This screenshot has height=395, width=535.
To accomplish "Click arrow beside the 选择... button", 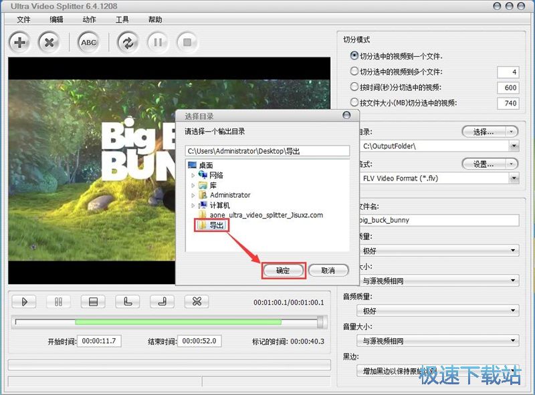I will (x=511, y=132).
